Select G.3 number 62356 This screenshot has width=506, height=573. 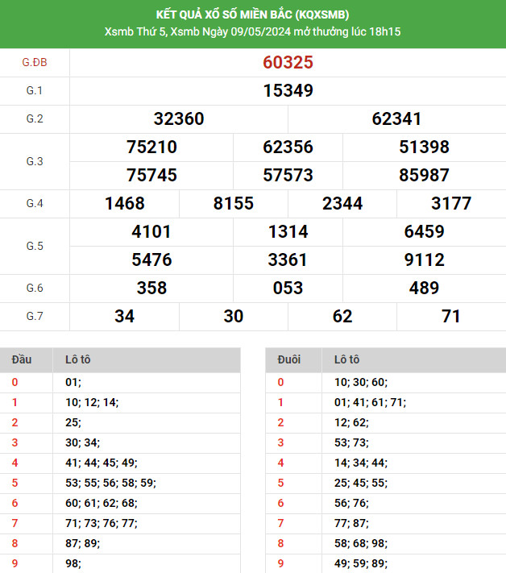(288, 147)
